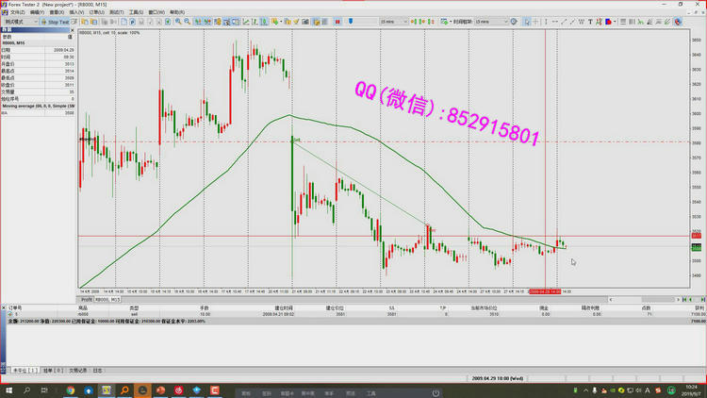Open the 工具 (Tools) menu

(135, 12)
